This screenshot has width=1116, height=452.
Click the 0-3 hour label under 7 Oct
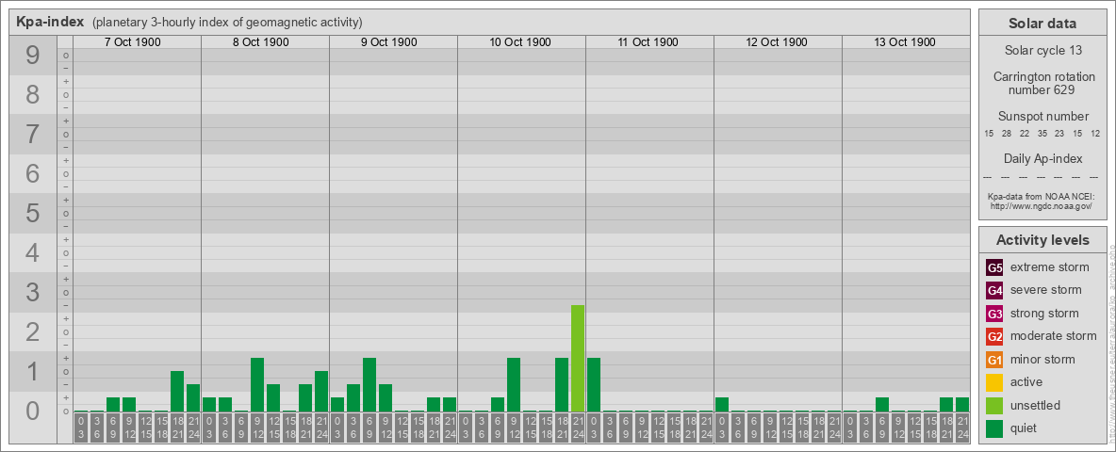tap(81, 428)
